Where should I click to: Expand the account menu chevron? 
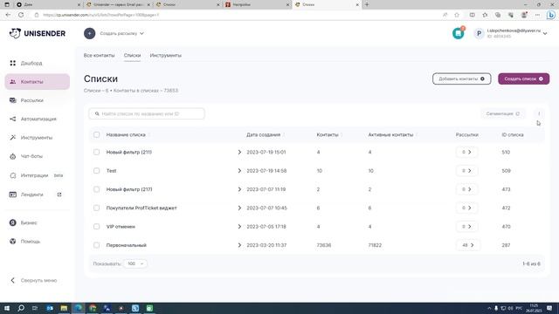[545, 33]
